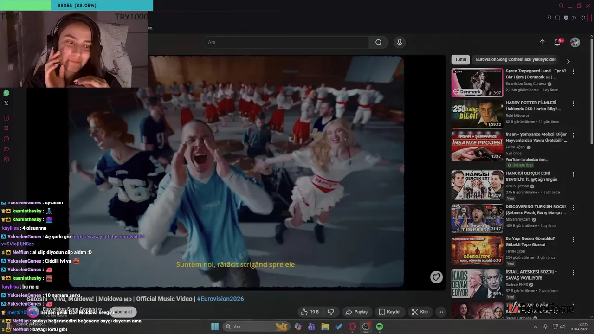This screenshot has height=334, width=594.
Task: Click the MrSammyCam channel name
Action: [x=518, y=219]
